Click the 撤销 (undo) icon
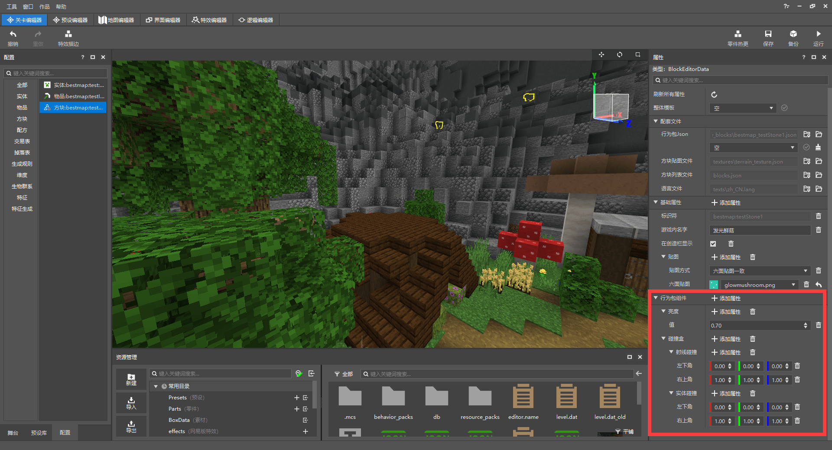This screenshot has height=450, width=832. [x=13, y=34]
